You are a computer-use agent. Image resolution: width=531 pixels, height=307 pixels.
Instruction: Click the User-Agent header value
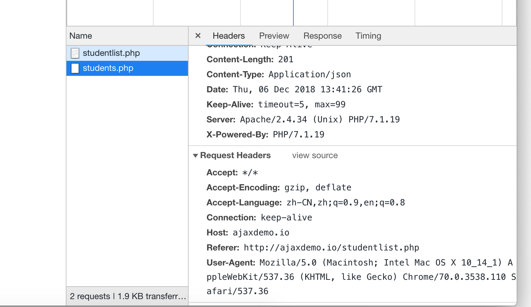361,277
